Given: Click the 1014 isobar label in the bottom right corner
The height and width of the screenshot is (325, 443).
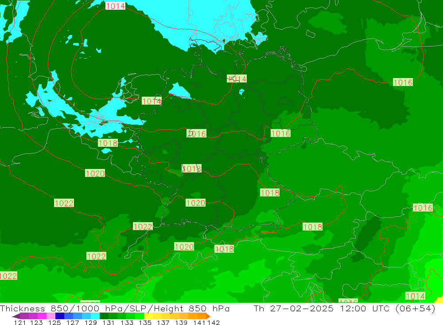Looking at the screenshot, I should pos(415,296).
